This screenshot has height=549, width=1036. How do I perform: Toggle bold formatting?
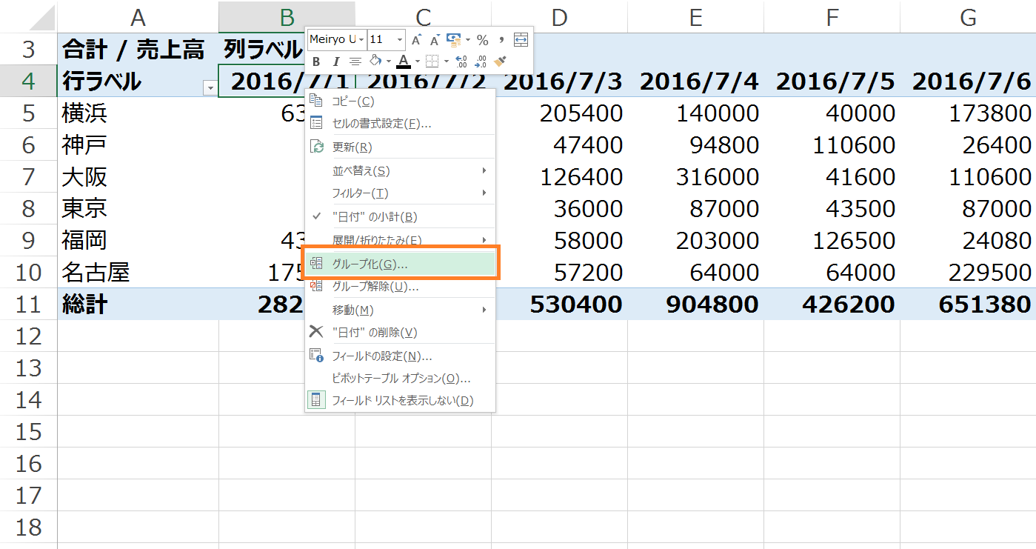[x=316, y=61]
